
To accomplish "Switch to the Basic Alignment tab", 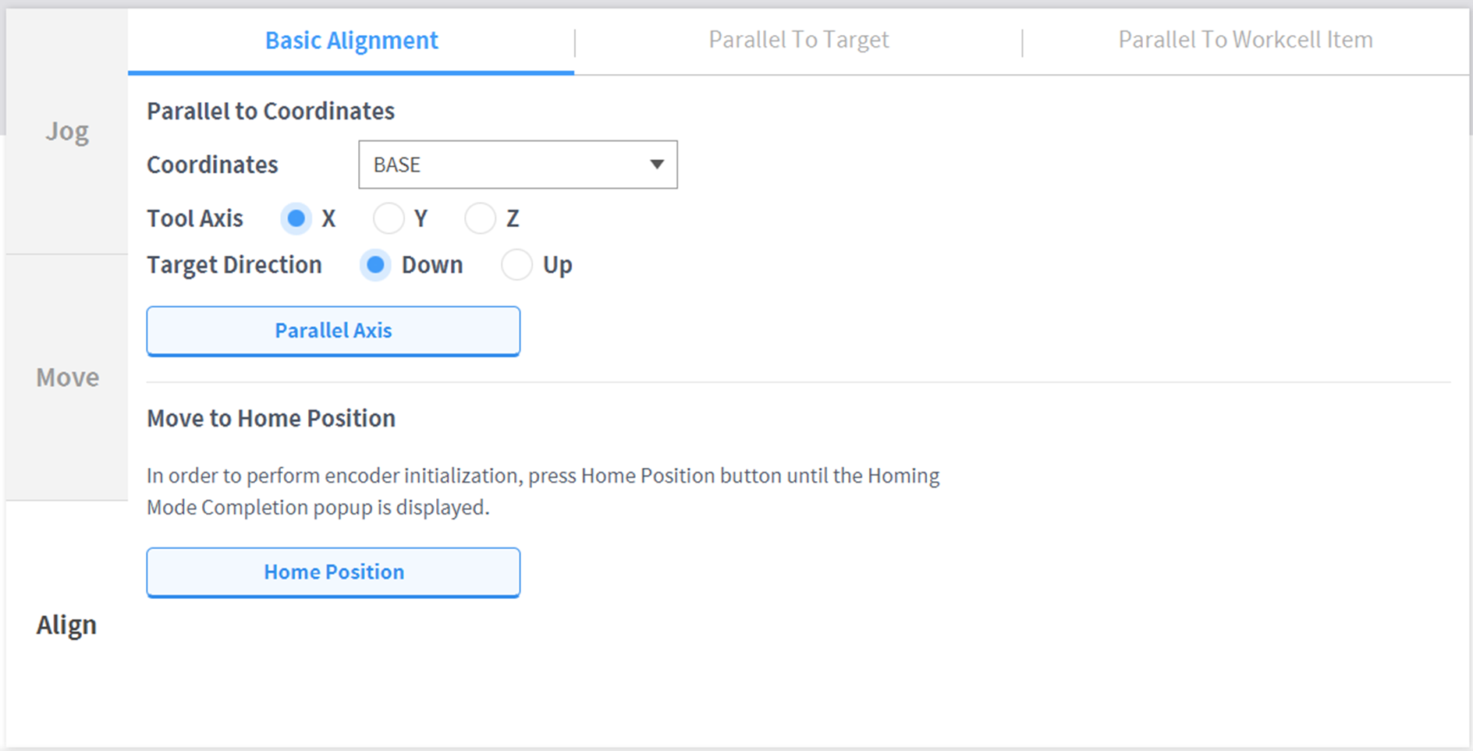I will click(x=351, y=41).
